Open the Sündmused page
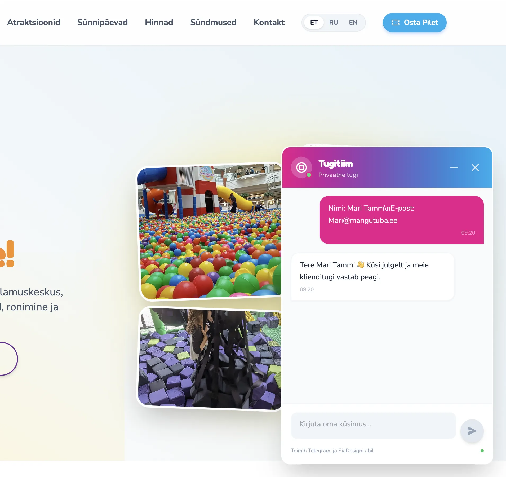The height and width of the screenshot is (477, 506). 213,22
